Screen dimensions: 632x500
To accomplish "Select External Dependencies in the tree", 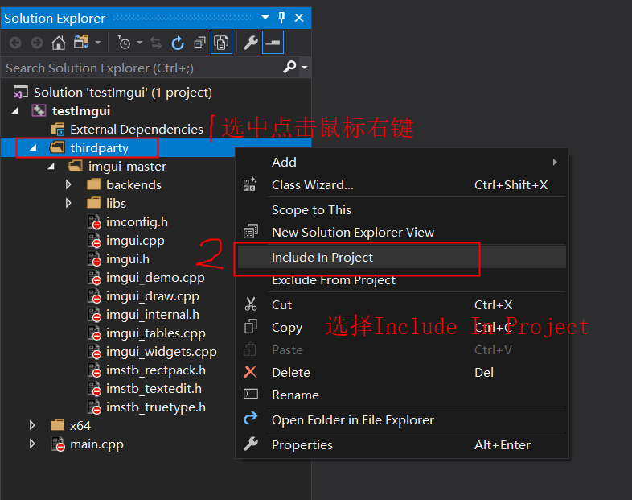I will 136,130.
